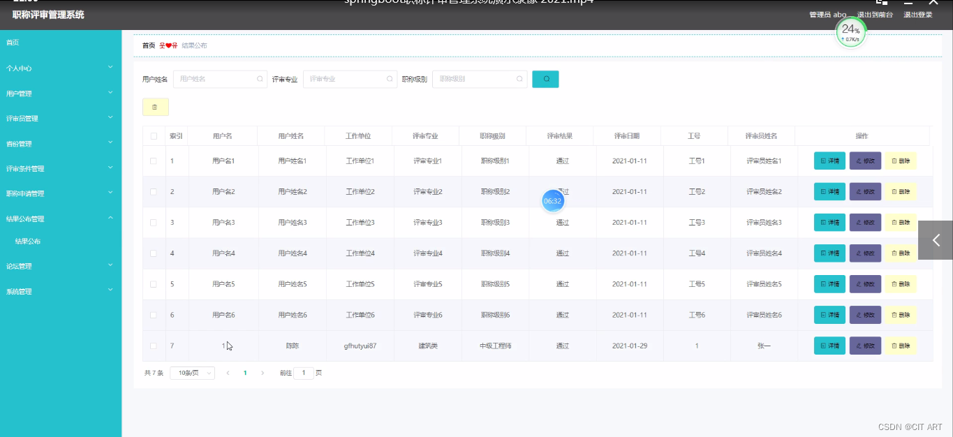
Task: Toggle the select-all checkbox in table header
Action: coord(154,136)
